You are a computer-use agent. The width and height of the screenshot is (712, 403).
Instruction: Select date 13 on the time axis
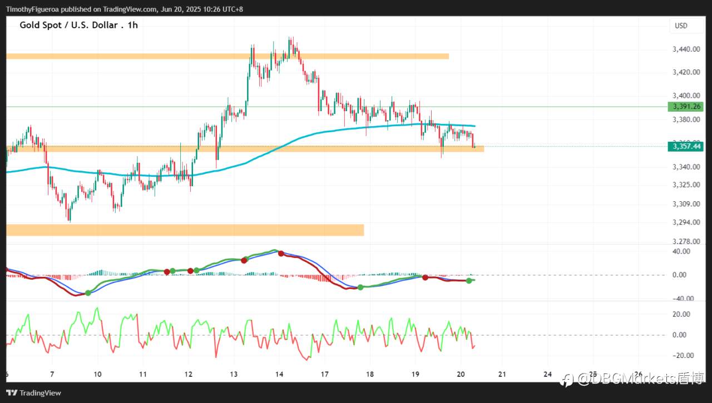tap(234, 374)
